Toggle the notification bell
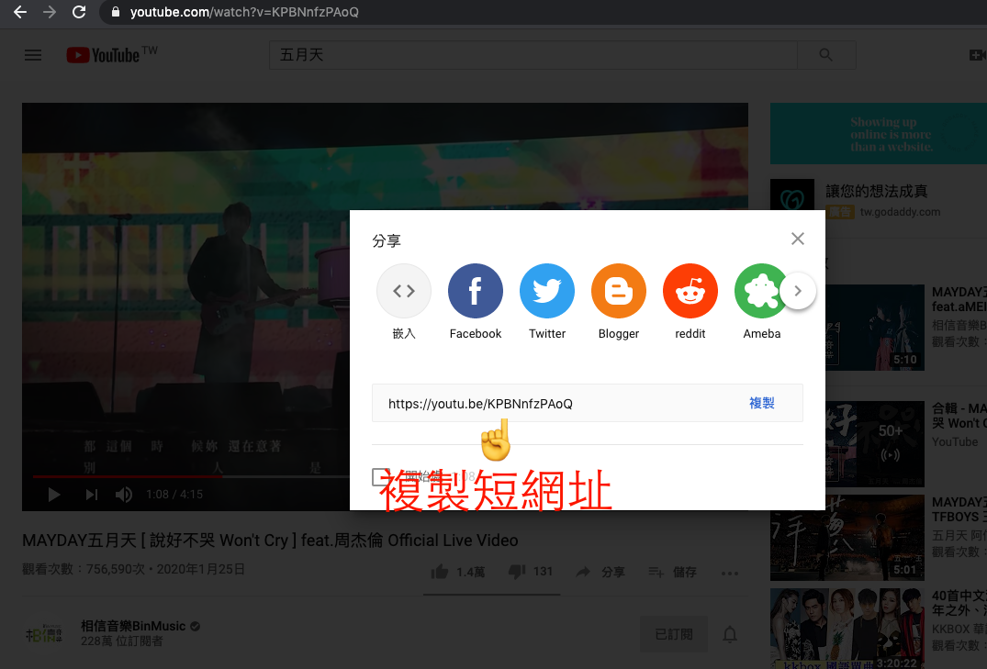Viewport: 987px width, 669px height. click(x=730, y=634)
